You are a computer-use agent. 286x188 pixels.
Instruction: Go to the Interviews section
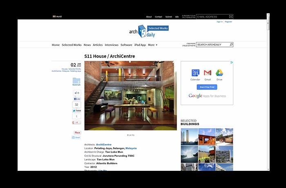coord(112,45)
